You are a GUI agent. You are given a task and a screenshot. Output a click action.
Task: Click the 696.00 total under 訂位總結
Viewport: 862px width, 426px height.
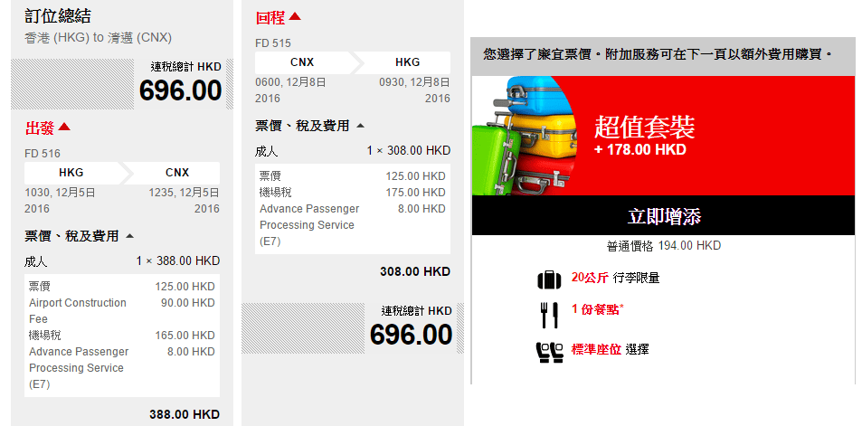[180, 90]
